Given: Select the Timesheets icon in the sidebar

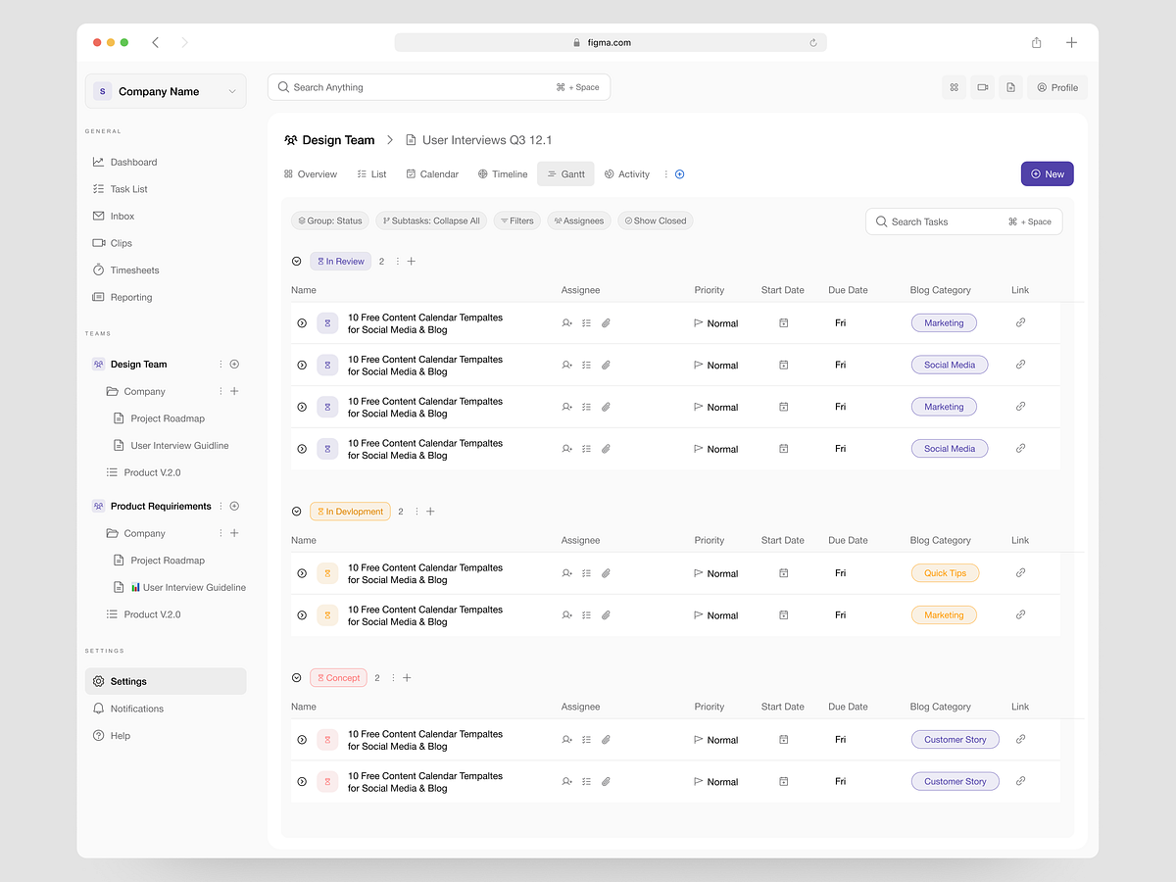Looking at the screenshot, I should [x=99, y=269].
